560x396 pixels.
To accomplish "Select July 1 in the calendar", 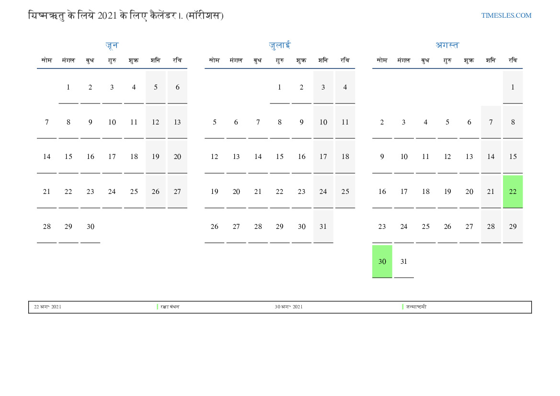I will (x=280, y=87).
